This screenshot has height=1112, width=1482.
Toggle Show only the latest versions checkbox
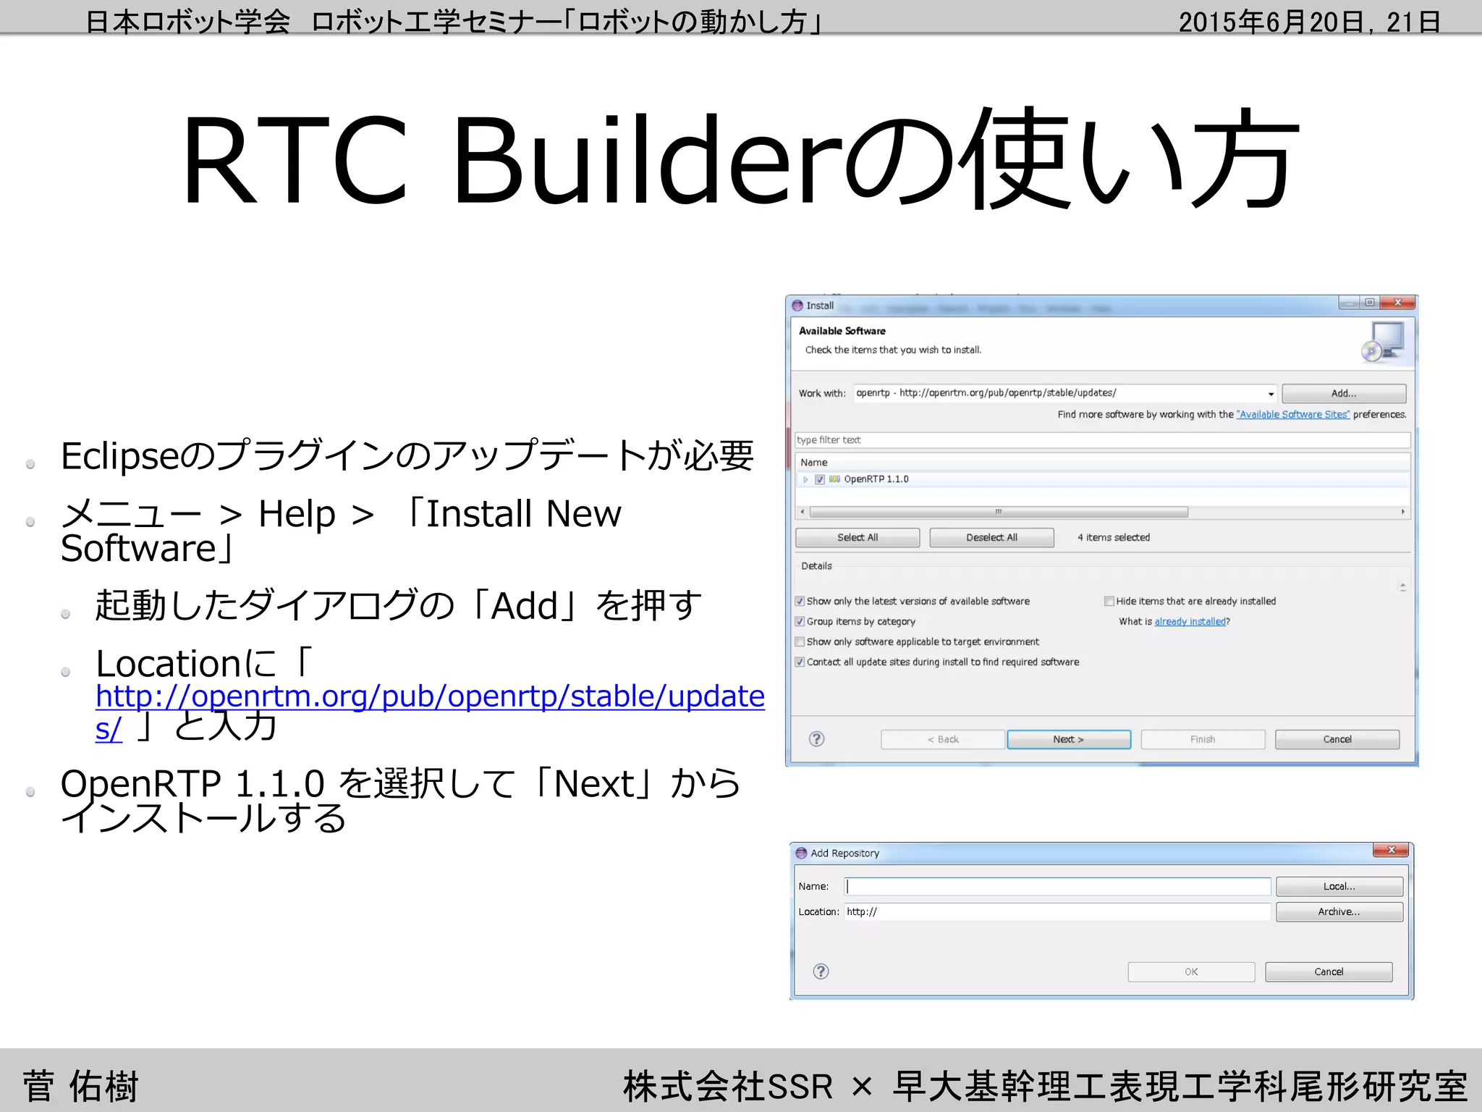[x=800, y=601]
